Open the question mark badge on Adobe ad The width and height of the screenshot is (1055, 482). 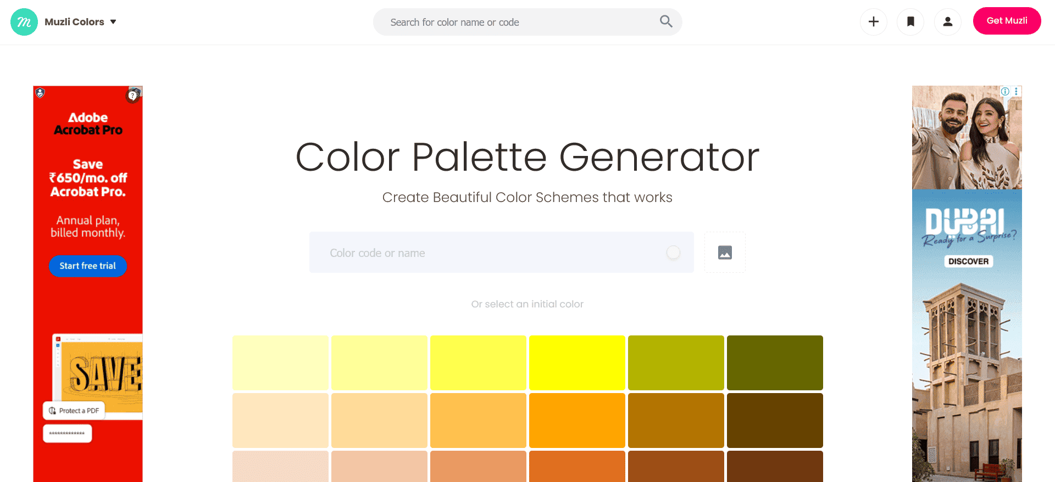(x=132, y=94)
